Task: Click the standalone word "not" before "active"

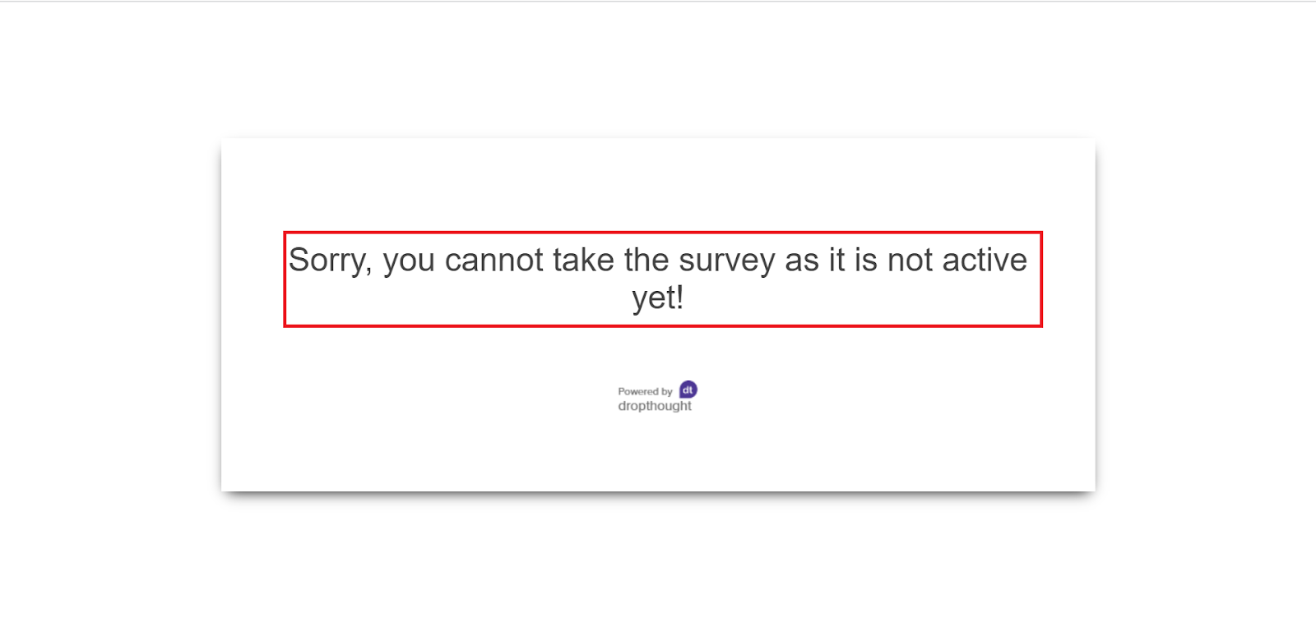Action: [x=910, y=261]
